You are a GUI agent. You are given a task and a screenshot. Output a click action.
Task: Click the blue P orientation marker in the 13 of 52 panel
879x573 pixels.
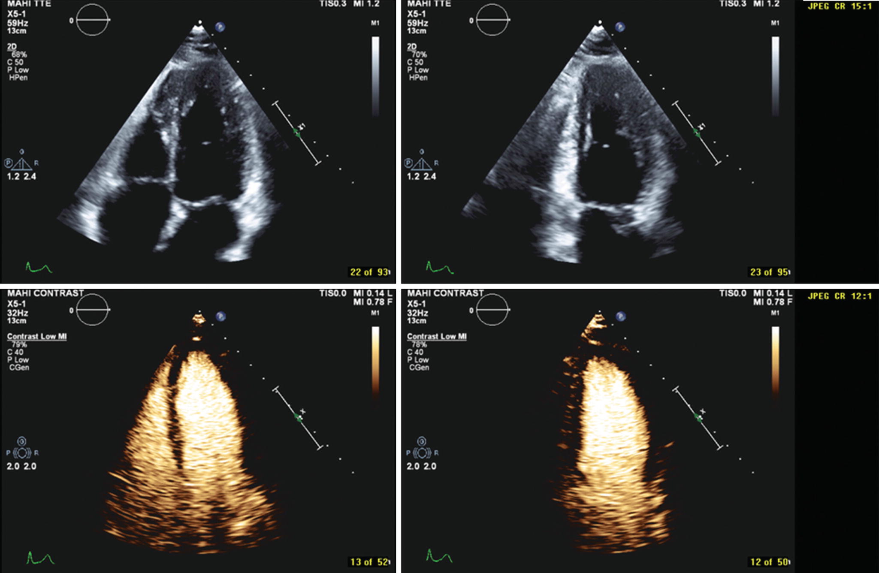[220, 317]
